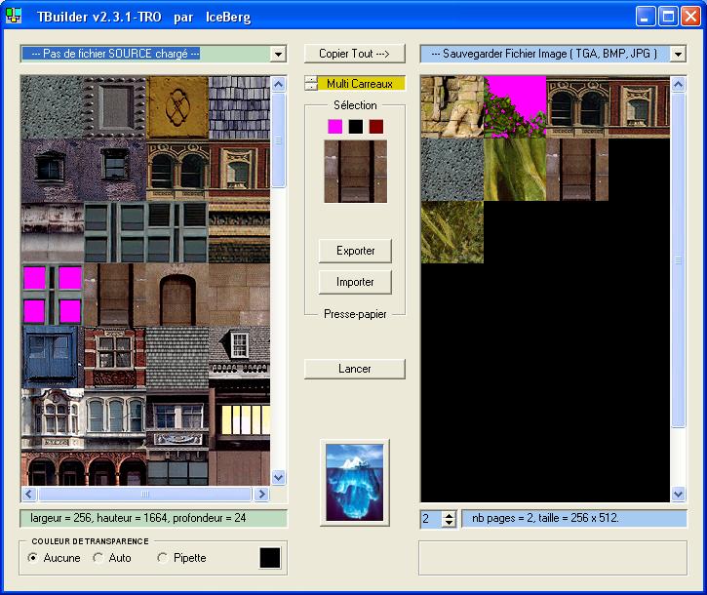Click the page number field showing 2
707x595 pixels.
coord(431,519)
